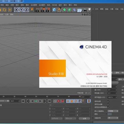Open the filmstrip playback scheme icon
Image resolution: width=124 pixels, height=124 pixels.
pyautogui.click(x=89, y=101)
